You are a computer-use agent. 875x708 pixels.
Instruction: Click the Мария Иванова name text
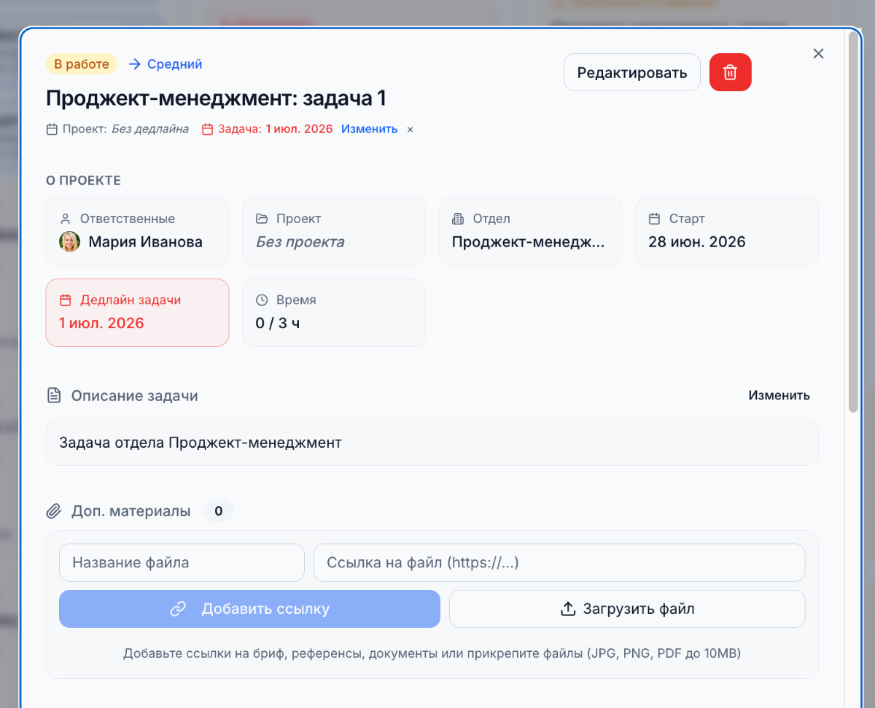pyautogui.click(x=146, y=242)
